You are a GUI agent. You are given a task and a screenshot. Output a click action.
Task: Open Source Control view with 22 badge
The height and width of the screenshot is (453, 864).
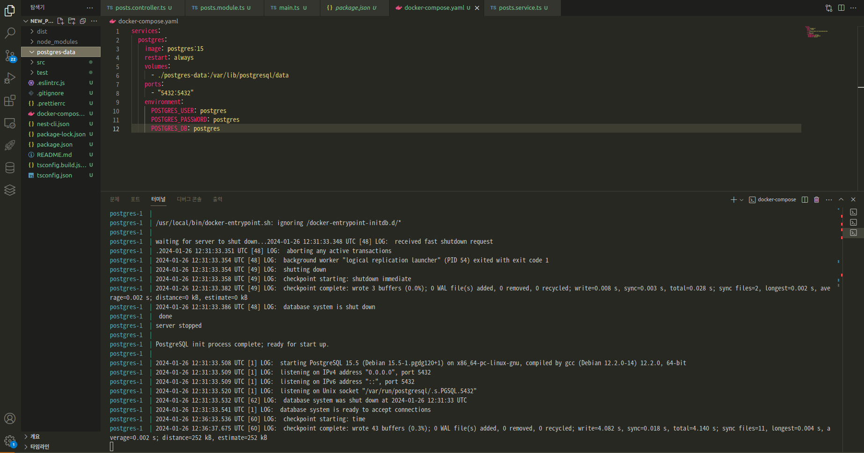10,56
